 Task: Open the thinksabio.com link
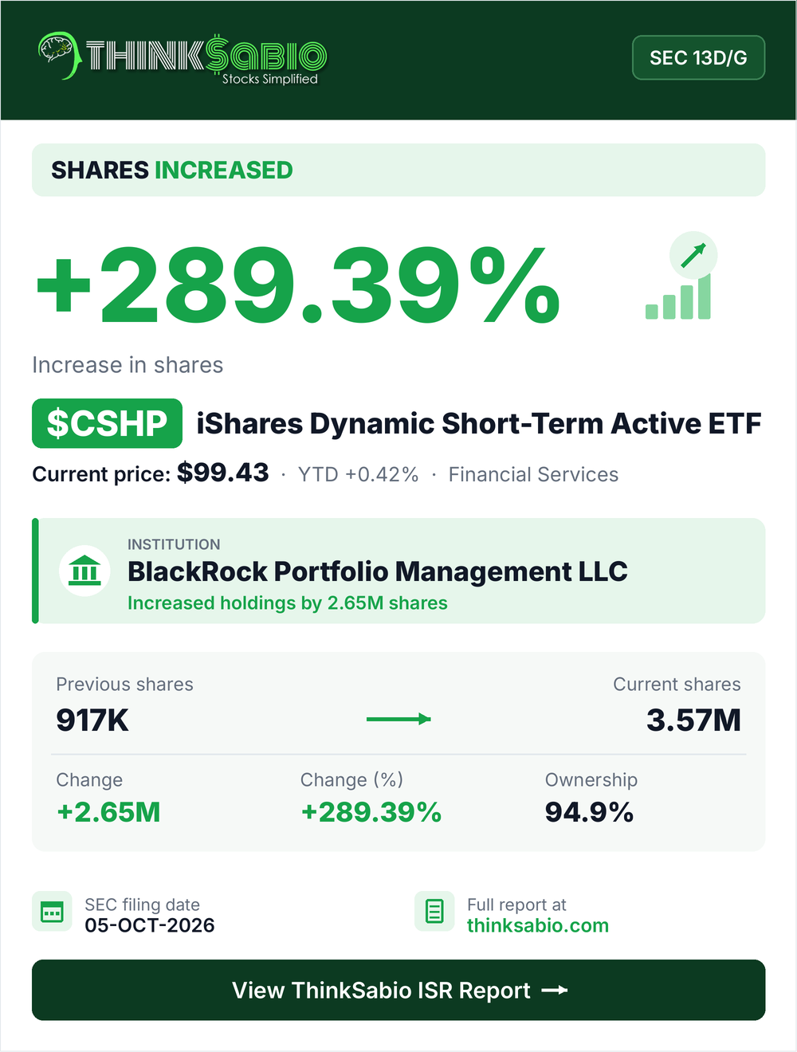pyautogui.click(x=538, y=925)
